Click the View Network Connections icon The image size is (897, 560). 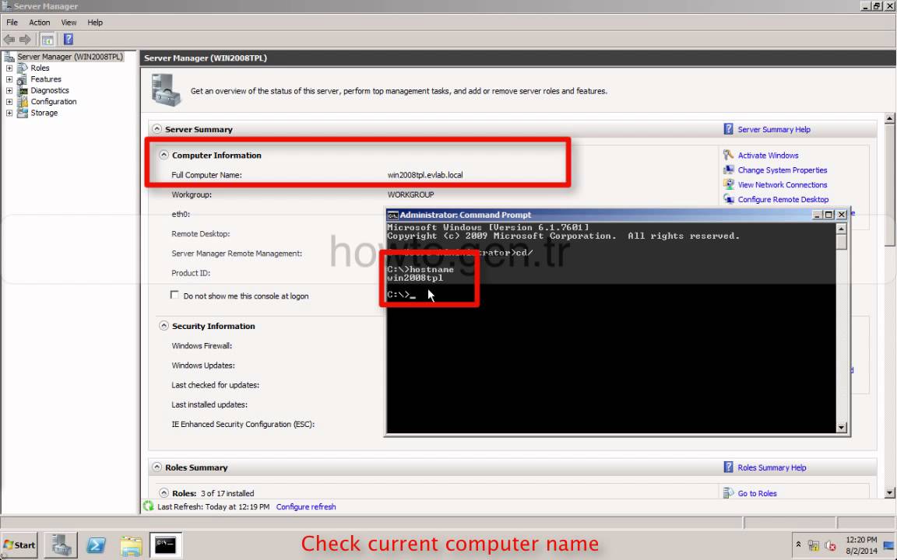(728, 184)
